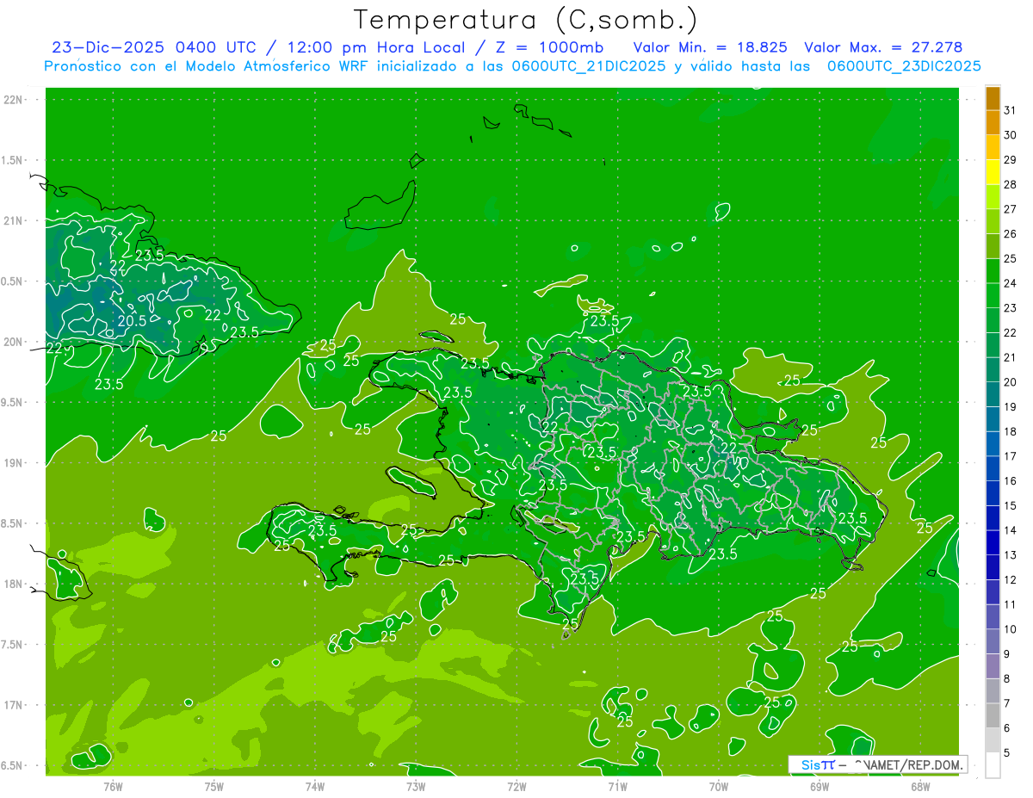Click the color scale label 20

[1010, 382]
